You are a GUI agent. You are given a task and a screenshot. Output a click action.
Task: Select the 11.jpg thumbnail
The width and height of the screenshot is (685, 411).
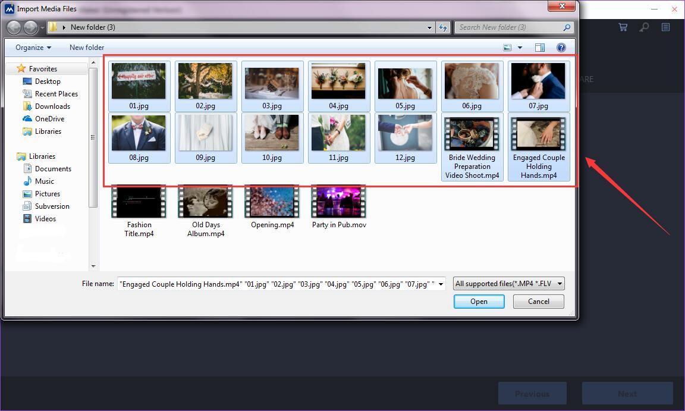tap(339, 138)
